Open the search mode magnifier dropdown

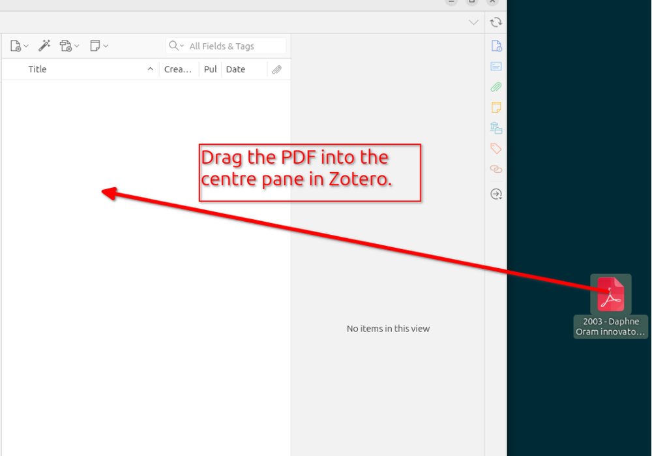click(176, 46)
